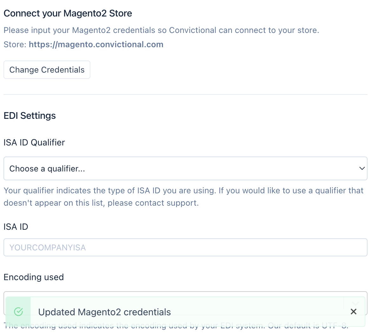
Task: Click the encoding help text mentioning UTF-8
Action: (176, 330)
